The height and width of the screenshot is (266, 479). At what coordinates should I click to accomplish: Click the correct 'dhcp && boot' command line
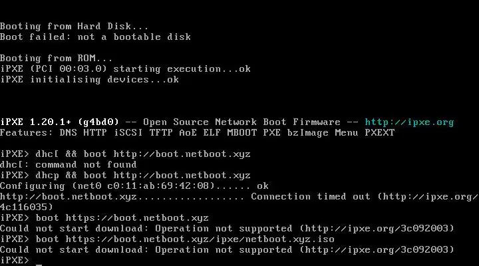click(125, 176)
